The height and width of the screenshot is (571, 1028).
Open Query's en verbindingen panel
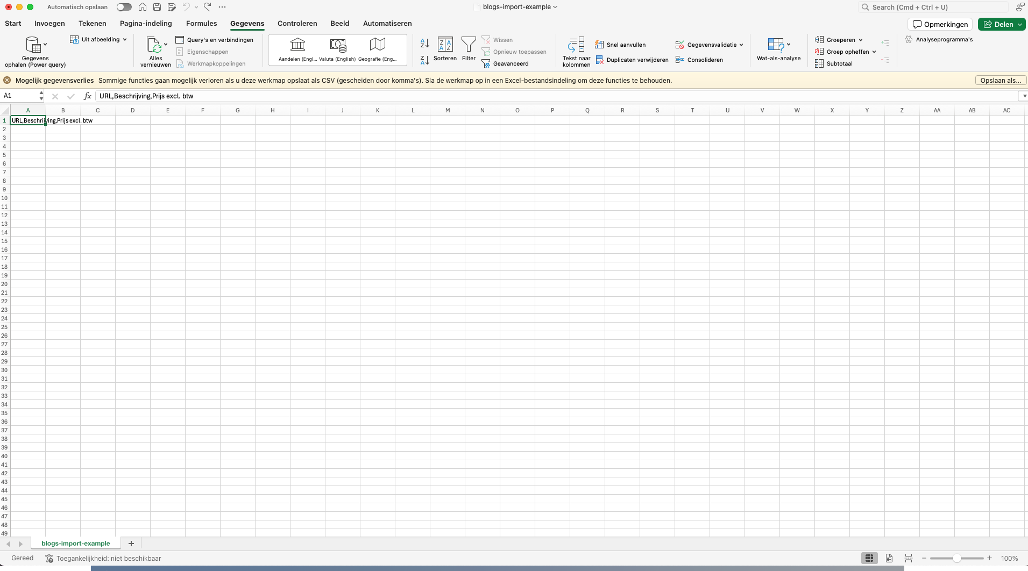(x=215, y=40)
